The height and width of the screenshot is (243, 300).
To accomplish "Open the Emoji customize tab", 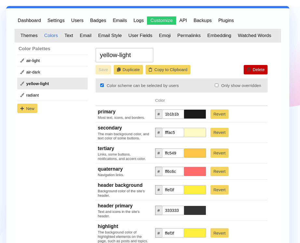I will [165, 35].
